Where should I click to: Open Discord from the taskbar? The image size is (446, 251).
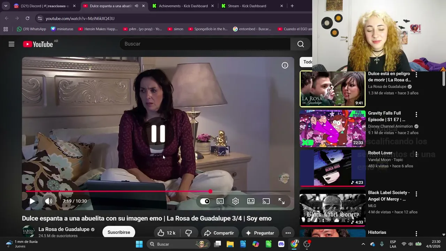[281, 244]
